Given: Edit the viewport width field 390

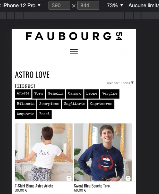Looking at the screenshot, I should pos(59,5).
